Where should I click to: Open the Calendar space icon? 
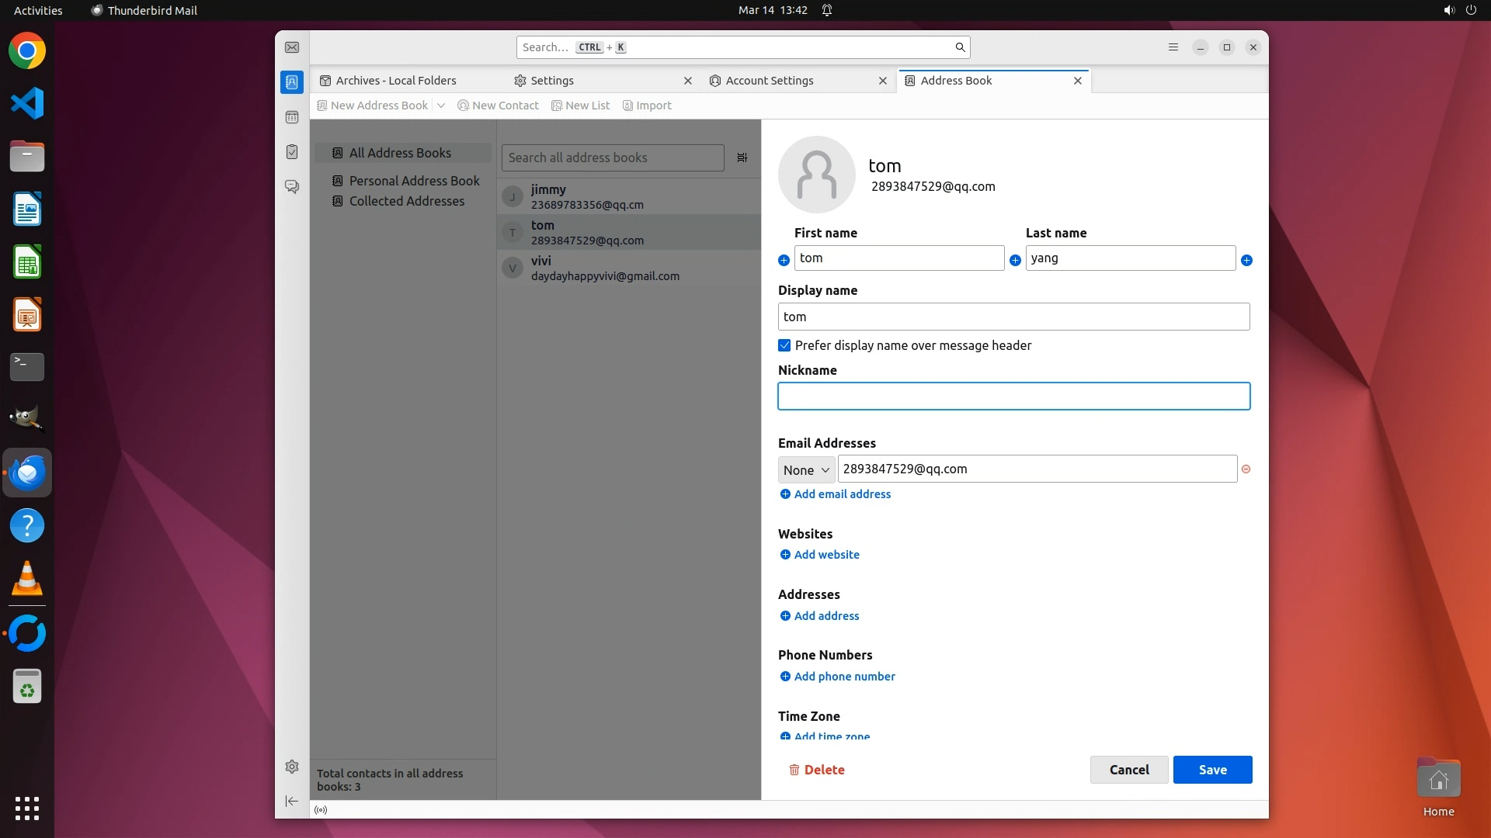coord(292,117)
